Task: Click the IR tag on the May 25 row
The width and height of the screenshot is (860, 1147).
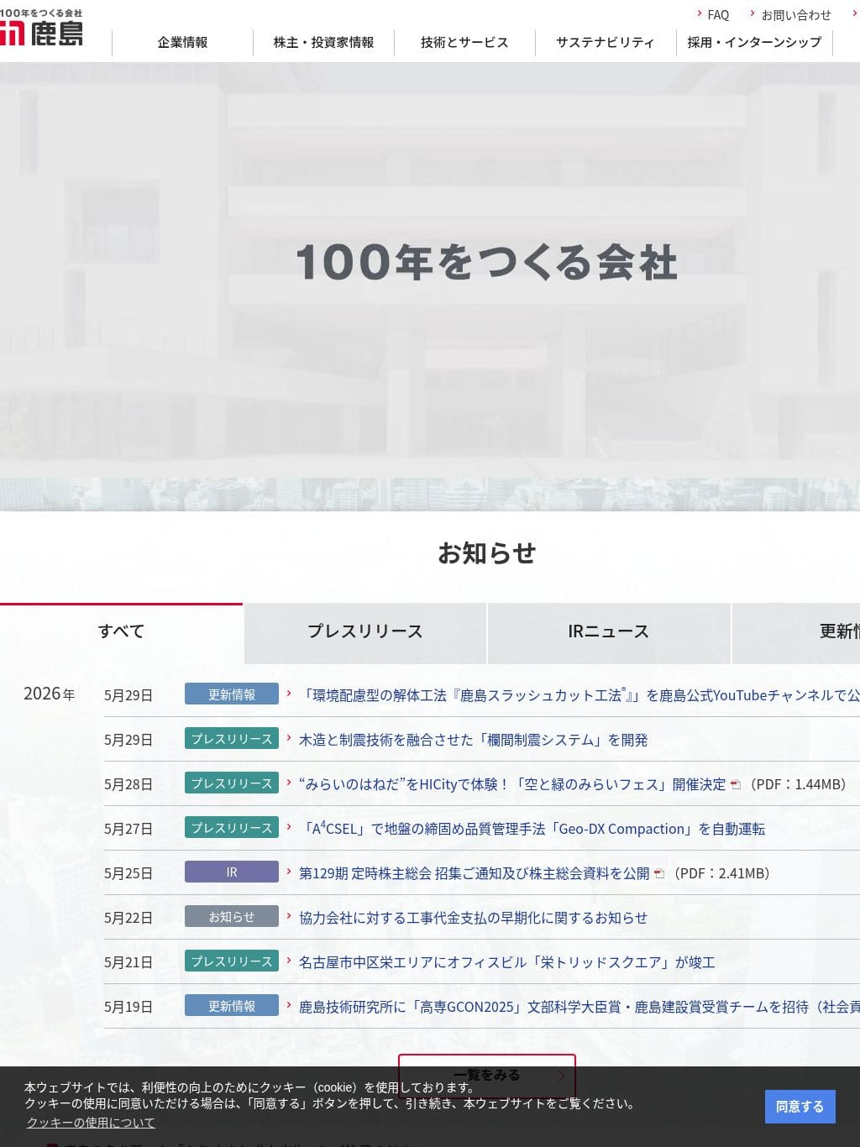Action: tap(232, 872)
